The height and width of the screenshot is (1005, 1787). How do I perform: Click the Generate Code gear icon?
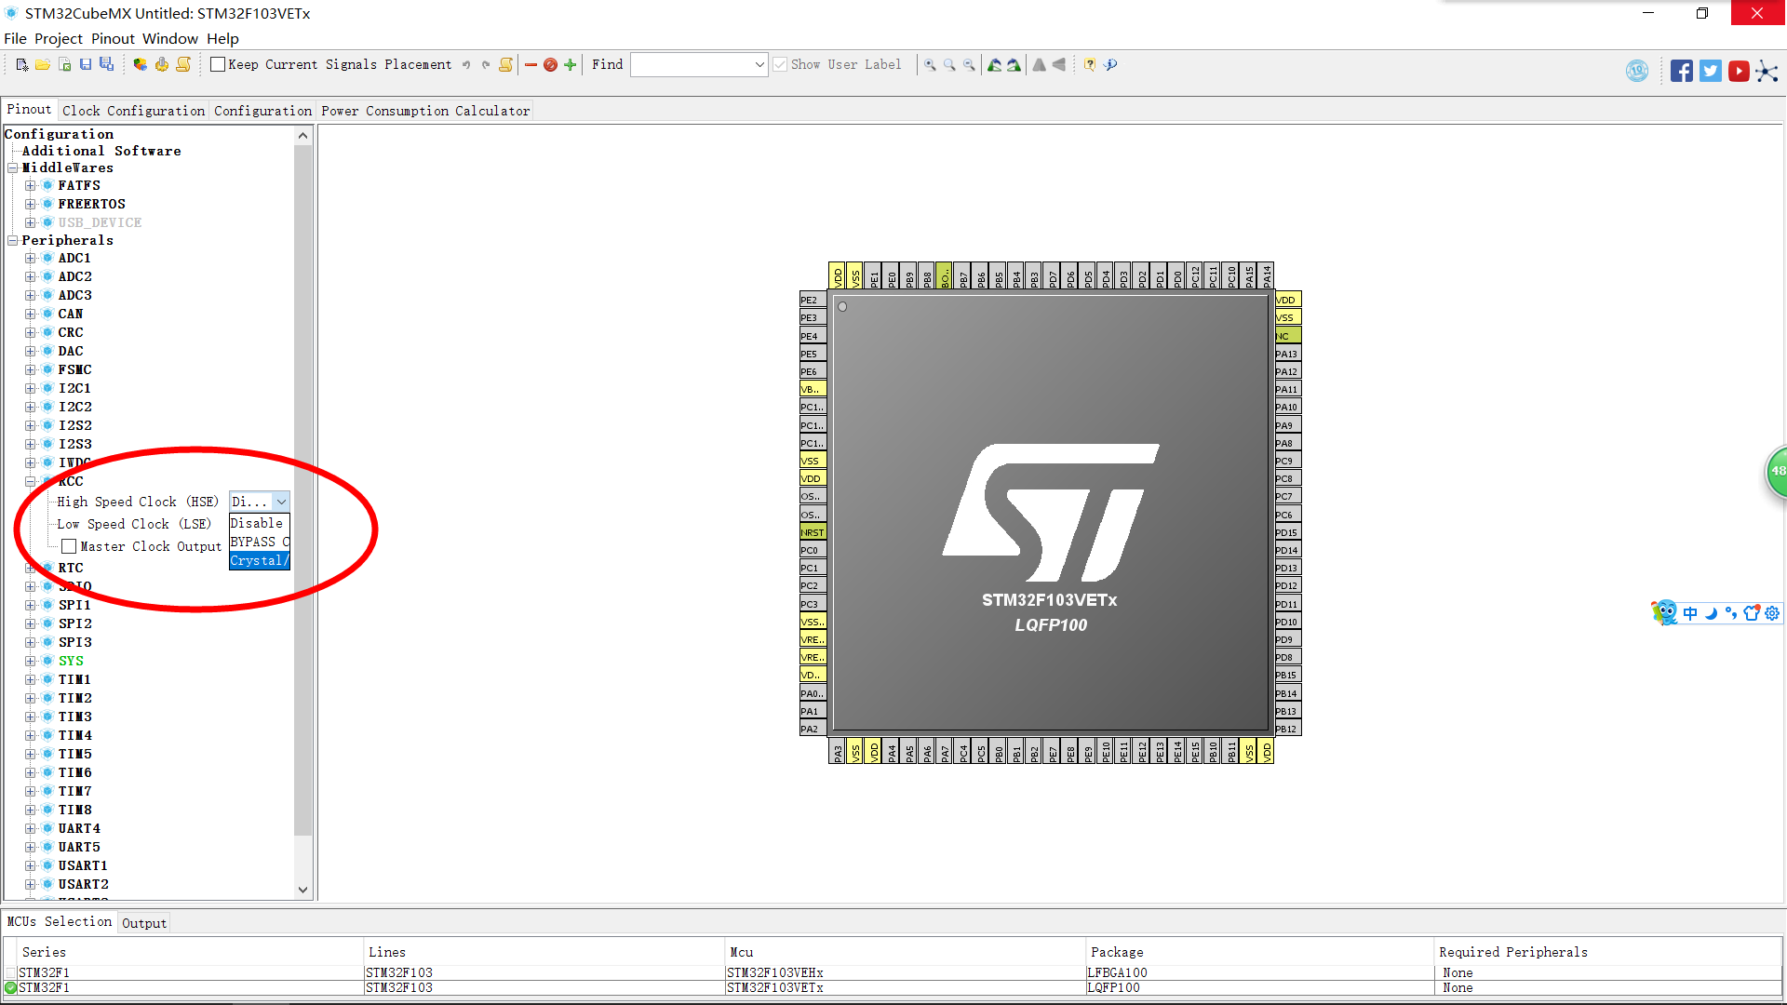[162, 65]
